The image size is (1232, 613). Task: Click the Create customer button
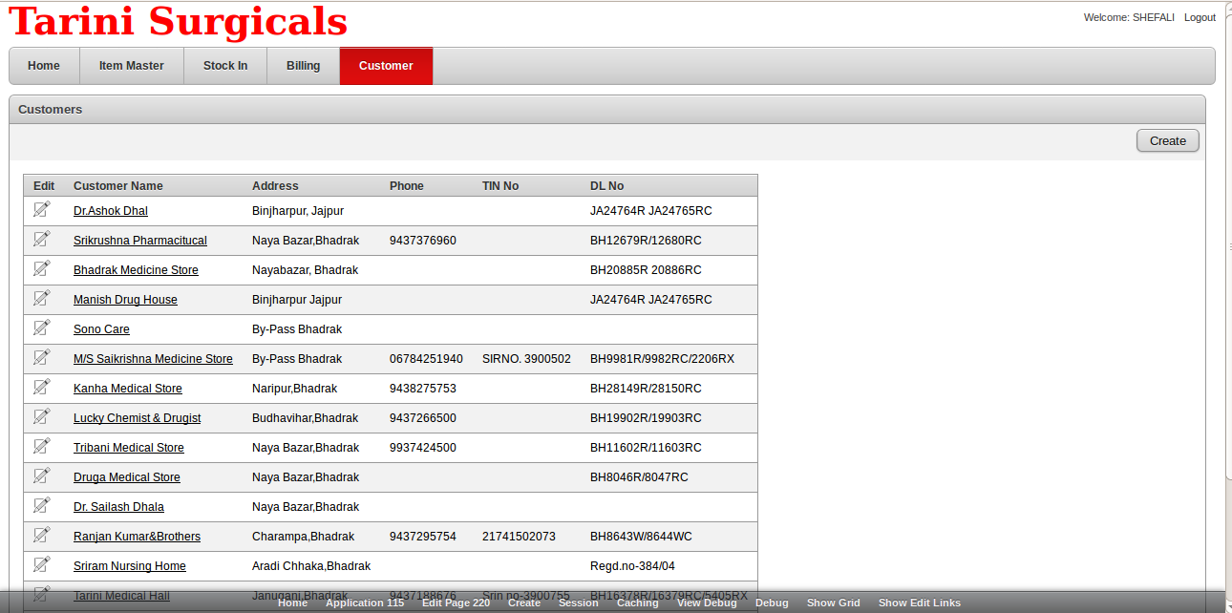tap(1167, 140)
